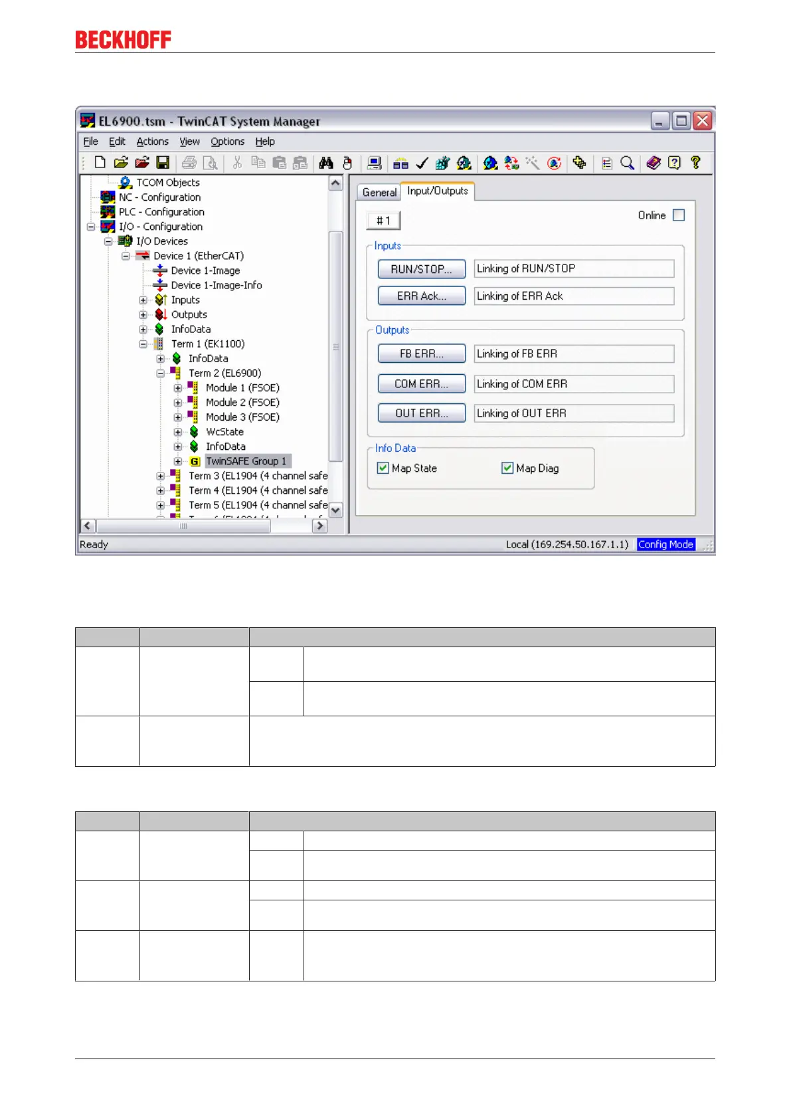Click the magnifier Search icon in toolbar
Viewport: 791px width, 1119px height.
point(627,163)
